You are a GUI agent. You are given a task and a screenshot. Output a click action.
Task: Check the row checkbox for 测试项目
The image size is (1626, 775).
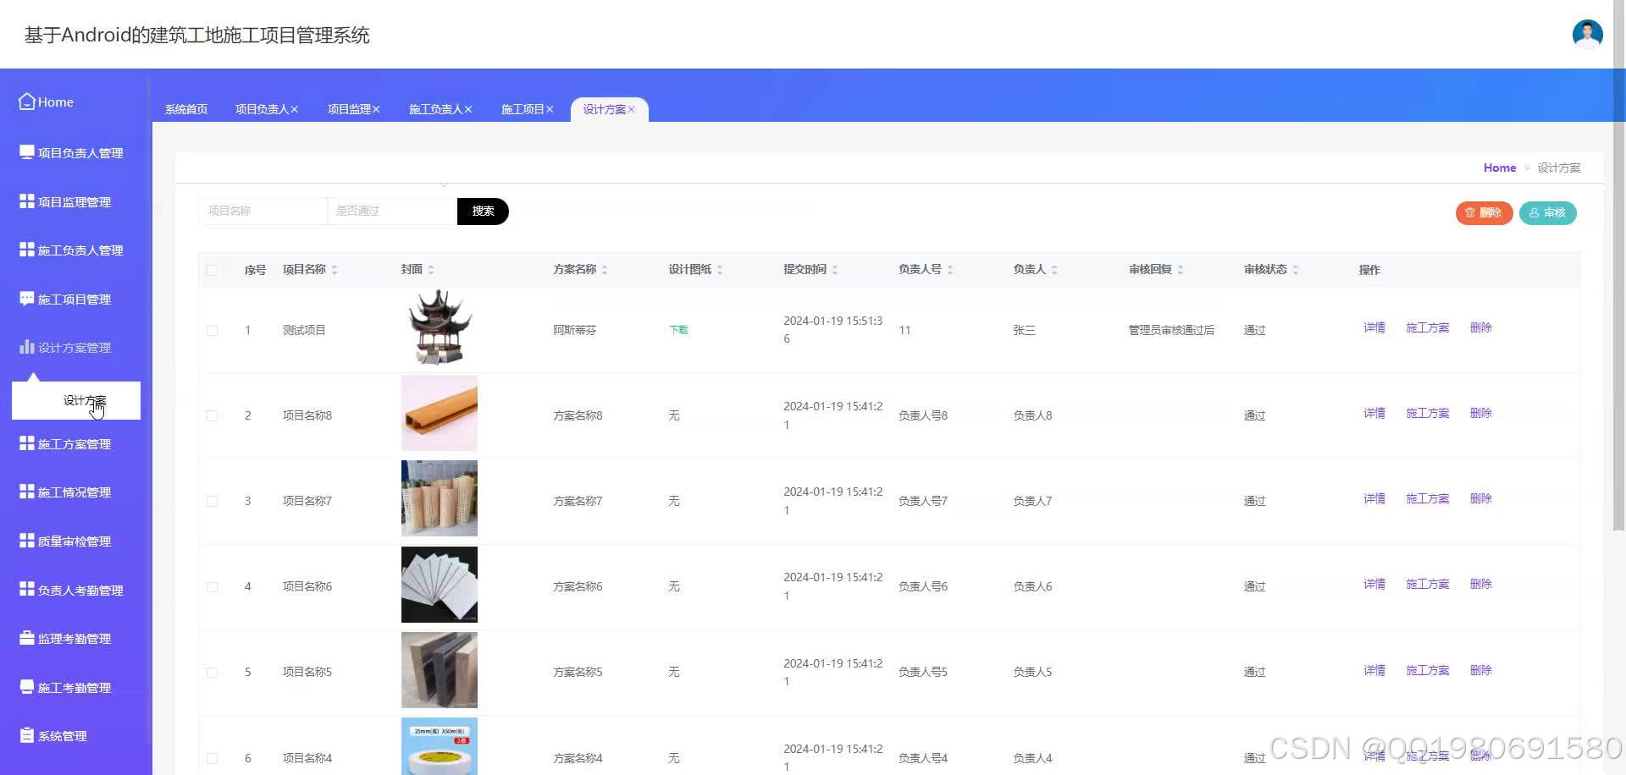click(213, 330)
